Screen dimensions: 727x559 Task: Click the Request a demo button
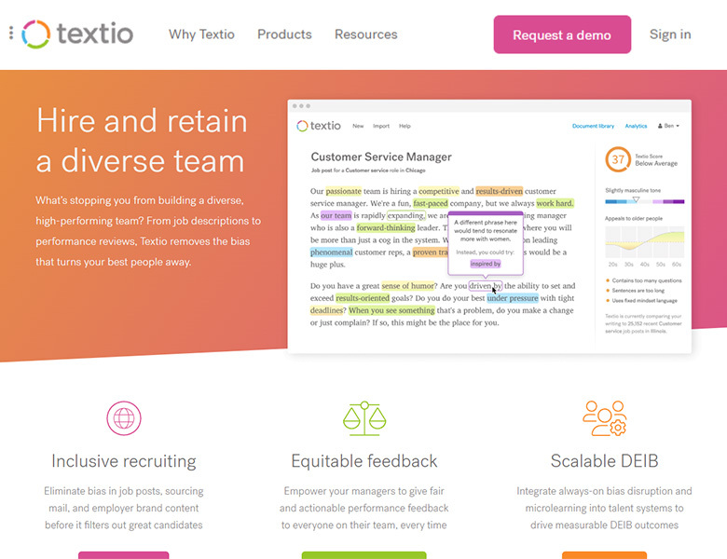pos(562,34)
